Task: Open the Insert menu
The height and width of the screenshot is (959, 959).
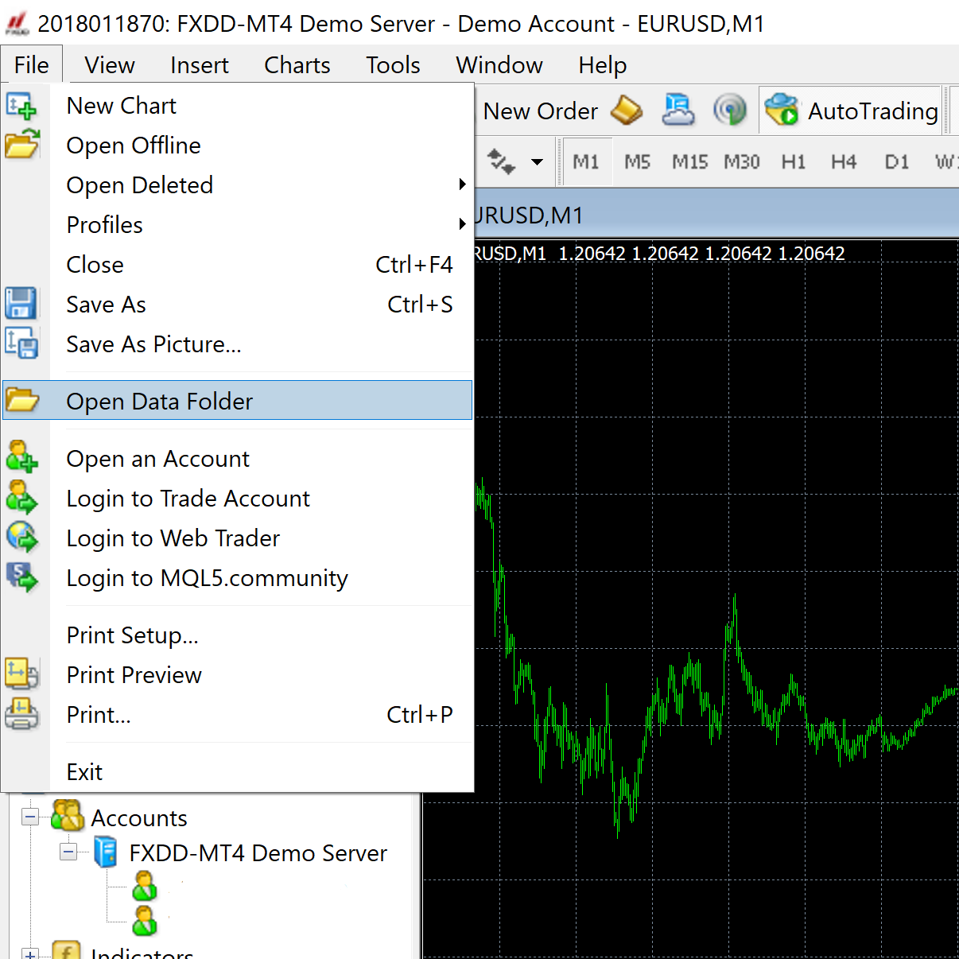Action: [x=199, y=64]
